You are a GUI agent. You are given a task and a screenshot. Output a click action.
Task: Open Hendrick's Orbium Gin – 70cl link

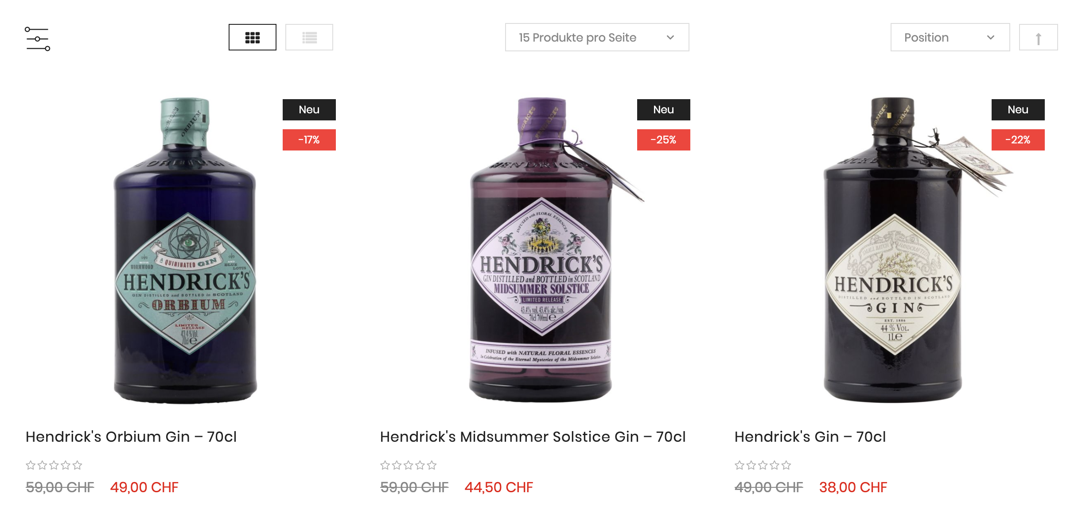click(x=131, y=437)
